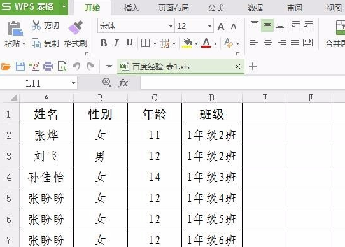Open the Name Box L11 dropdown

(x=73, y=83)
